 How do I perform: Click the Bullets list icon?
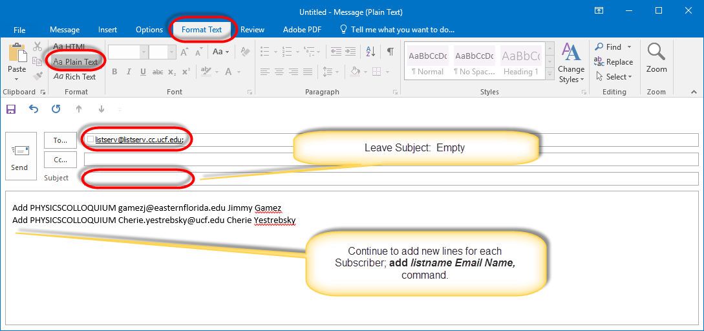(x=265, y=51)
